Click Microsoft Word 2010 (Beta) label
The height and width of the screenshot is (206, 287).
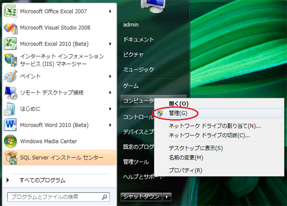point(54,125)
